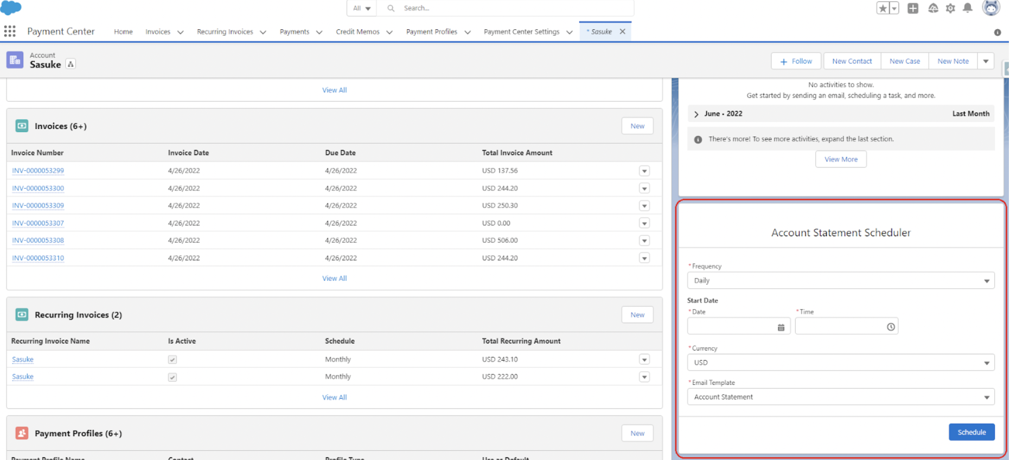Click the time picker clock icon
The height and width of the screenshot is (460, 1010).
tap(890, 327)
